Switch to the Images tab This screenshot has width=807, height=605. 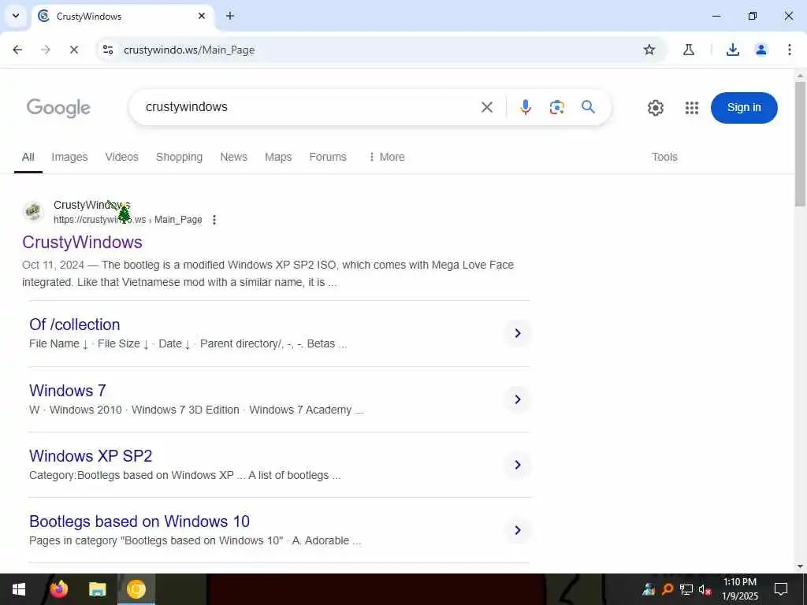[x=69, y=157]
